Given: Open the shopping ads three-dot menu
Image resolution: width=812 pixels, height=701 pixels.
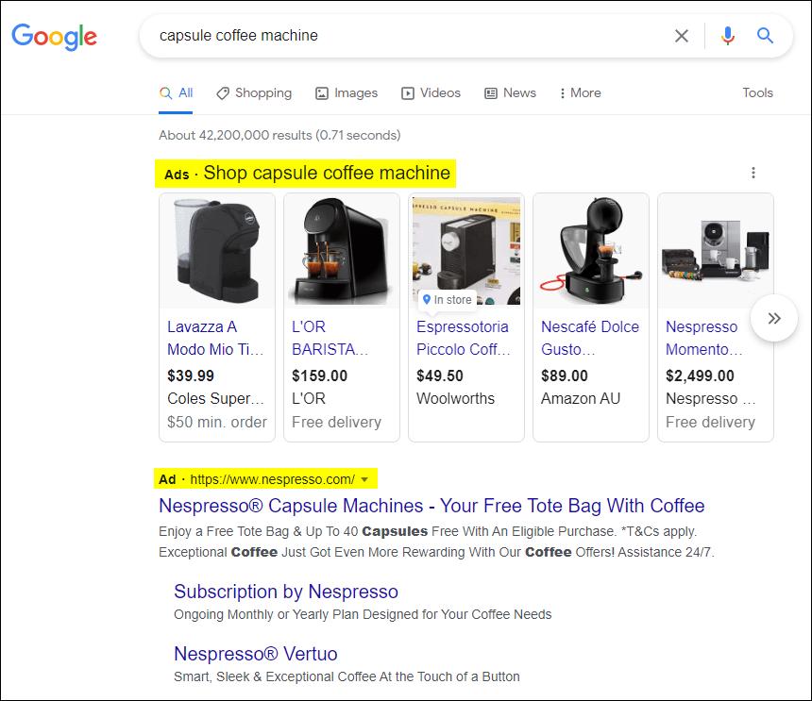Looking at the screenshot, I should click(753, 173).
